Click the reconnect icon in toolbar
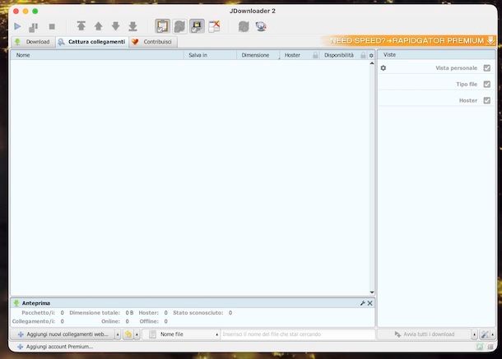The height and width of the screenshot is (359, 502). pos(244,26)
